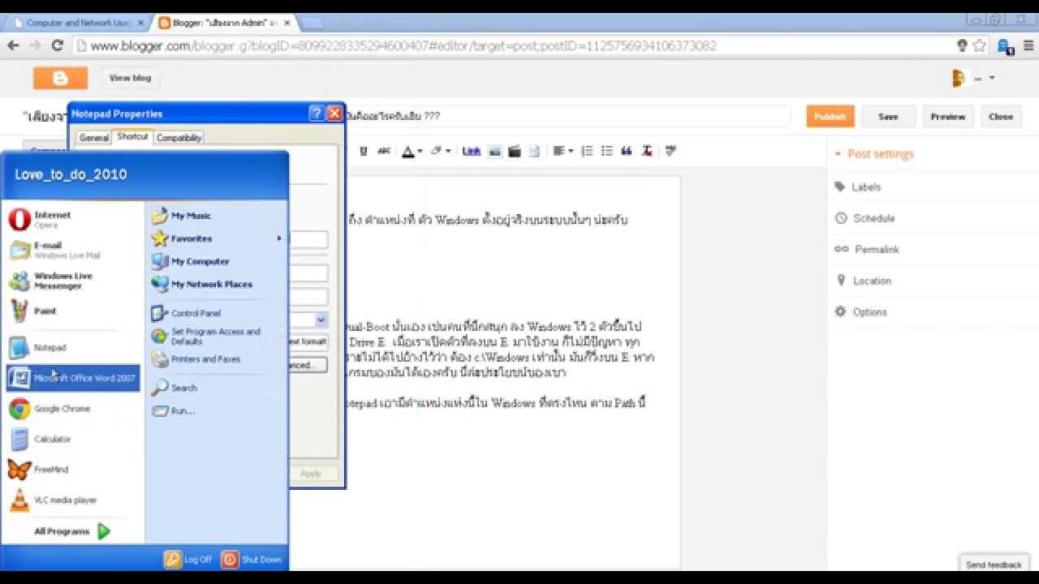Select the Blogger browser tab
1039x584 pixels.
pyautogui.click(x=226, y=23)
